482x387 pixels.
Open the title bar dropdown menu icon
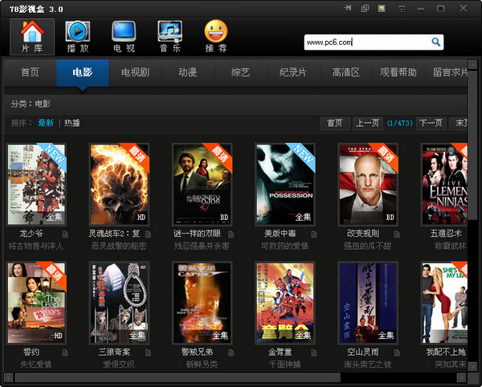(x=402, y=9)
